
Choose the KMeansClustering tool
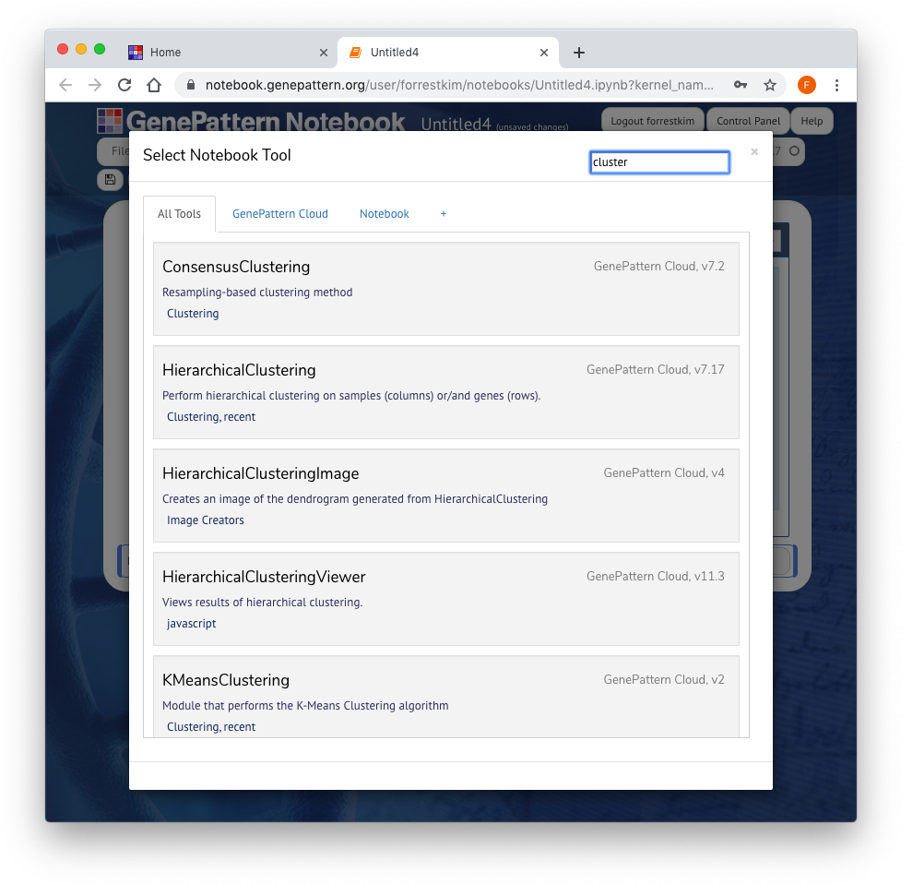[x=446, y=697]
